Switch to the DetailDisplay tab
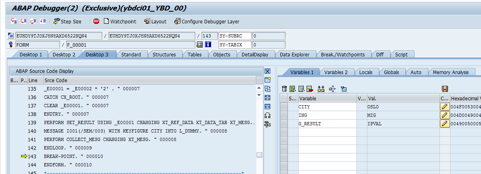Image resolution: width=481 pixels, height=174 pixels. 255,55
